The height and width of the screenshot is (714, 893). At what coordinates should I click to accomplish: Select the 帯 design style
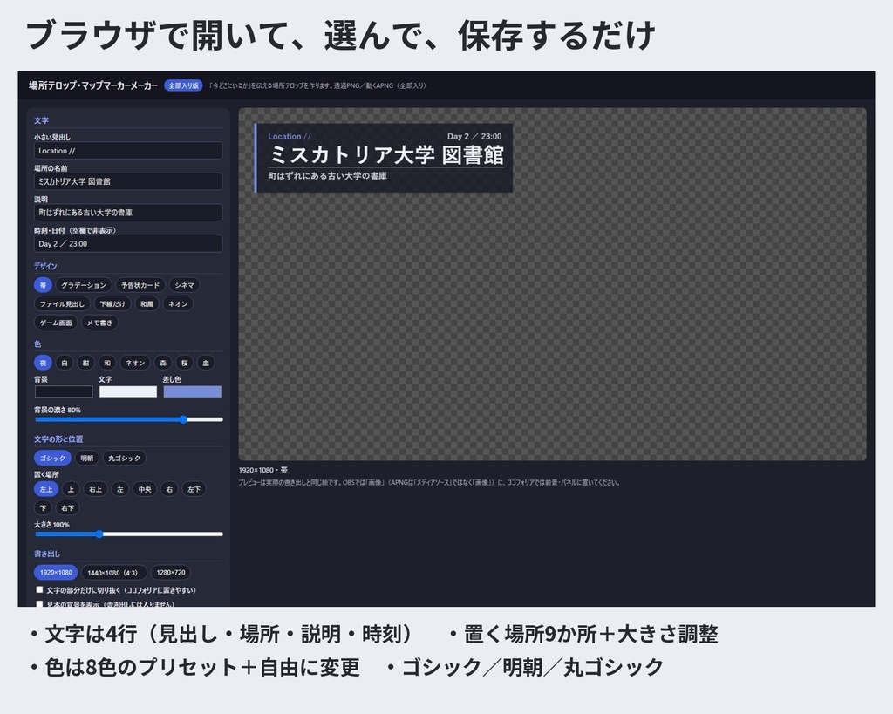click(x=43, y=285)
